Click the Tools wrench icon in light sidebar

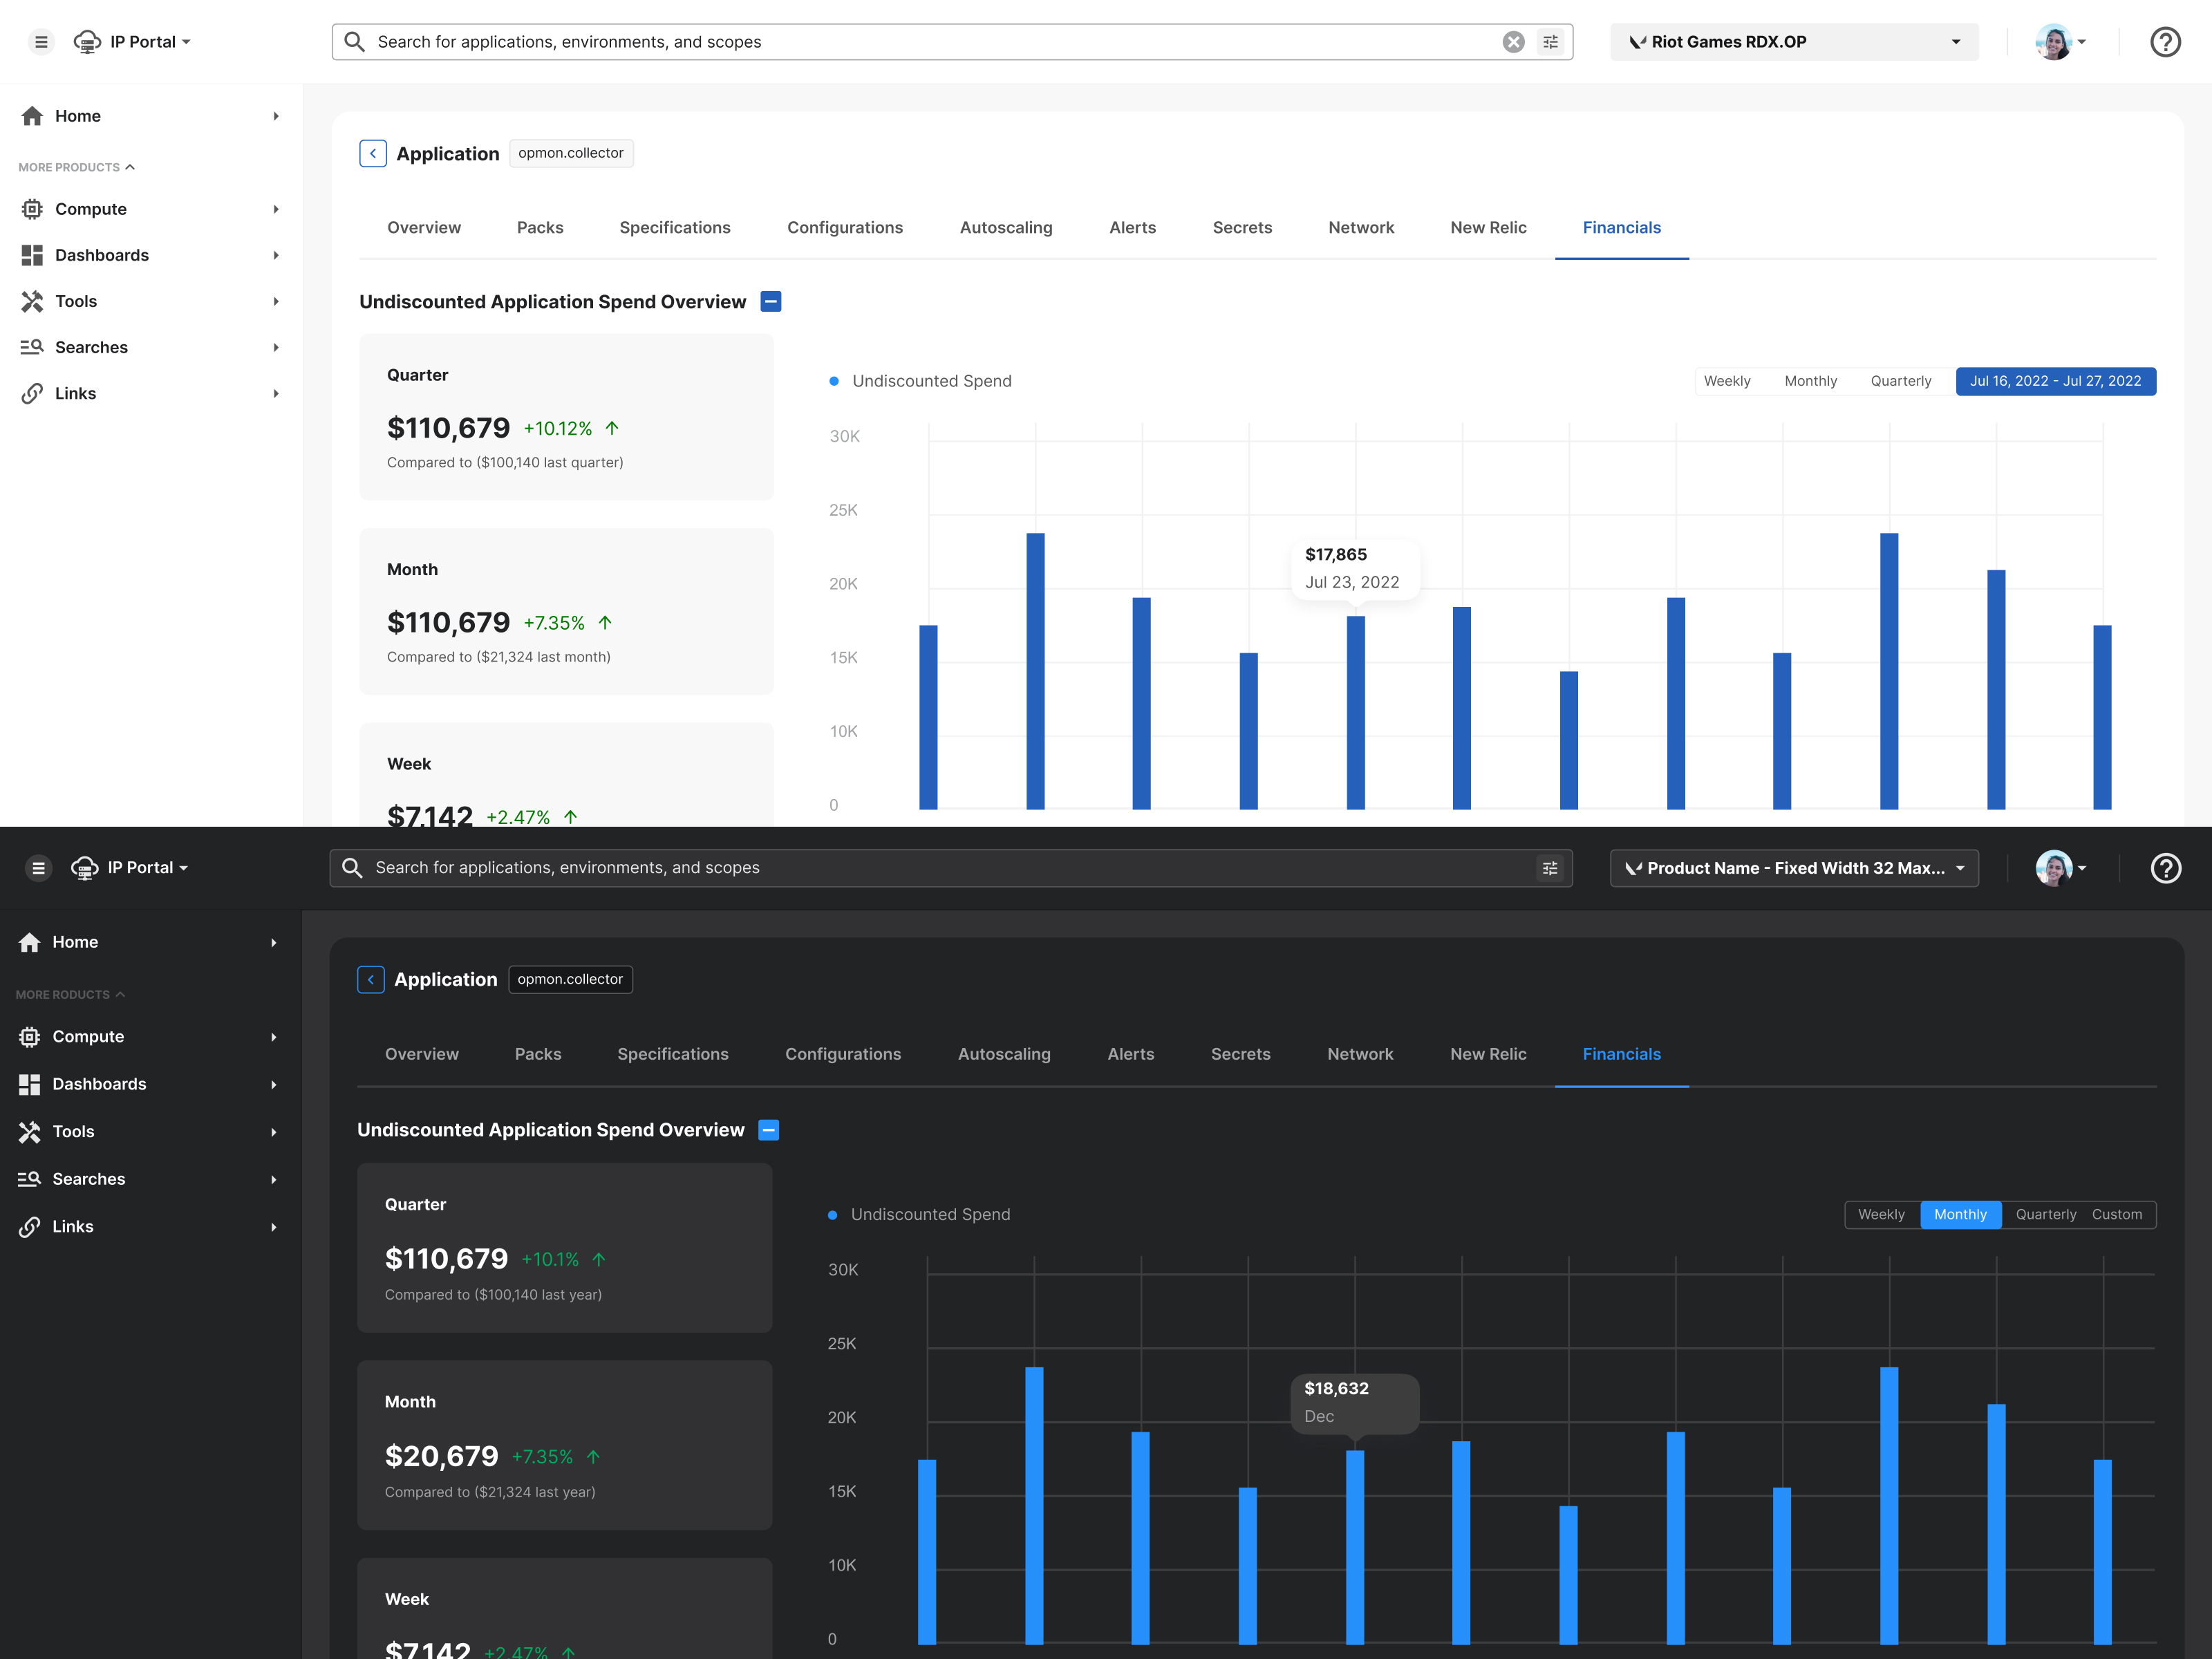[32, 301]
